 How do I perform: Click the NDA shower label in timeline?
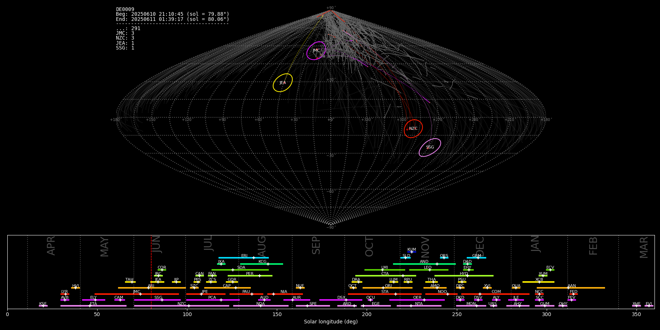pyautogui.click(x=260, y=304)
